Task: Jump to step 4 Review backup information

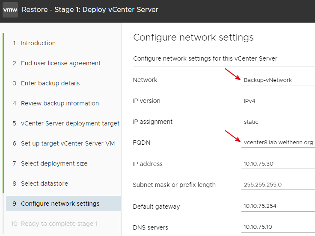Action: coord(56,103)
